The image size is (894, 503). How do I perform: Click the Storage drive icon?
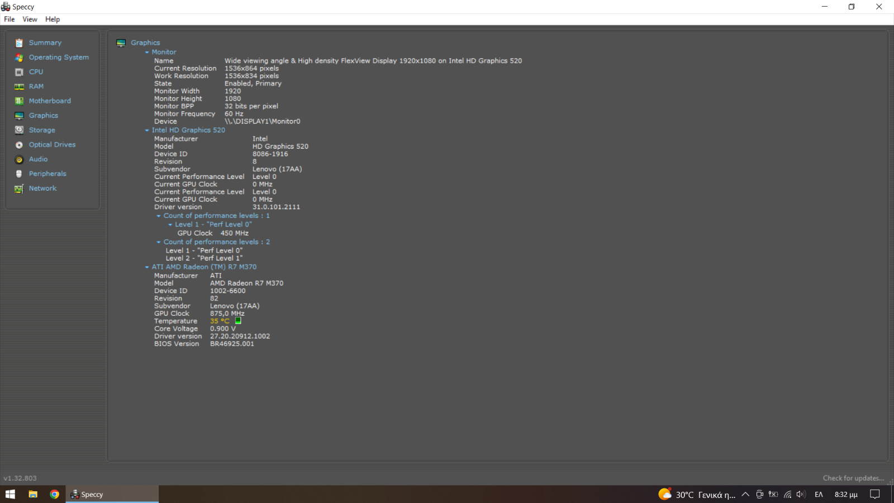19,130
